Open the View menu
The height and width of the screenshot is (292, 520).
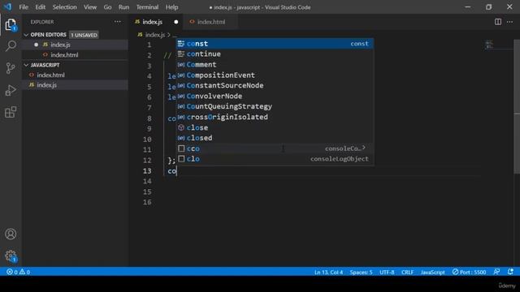pyautogui.click(x=90, y=7)
